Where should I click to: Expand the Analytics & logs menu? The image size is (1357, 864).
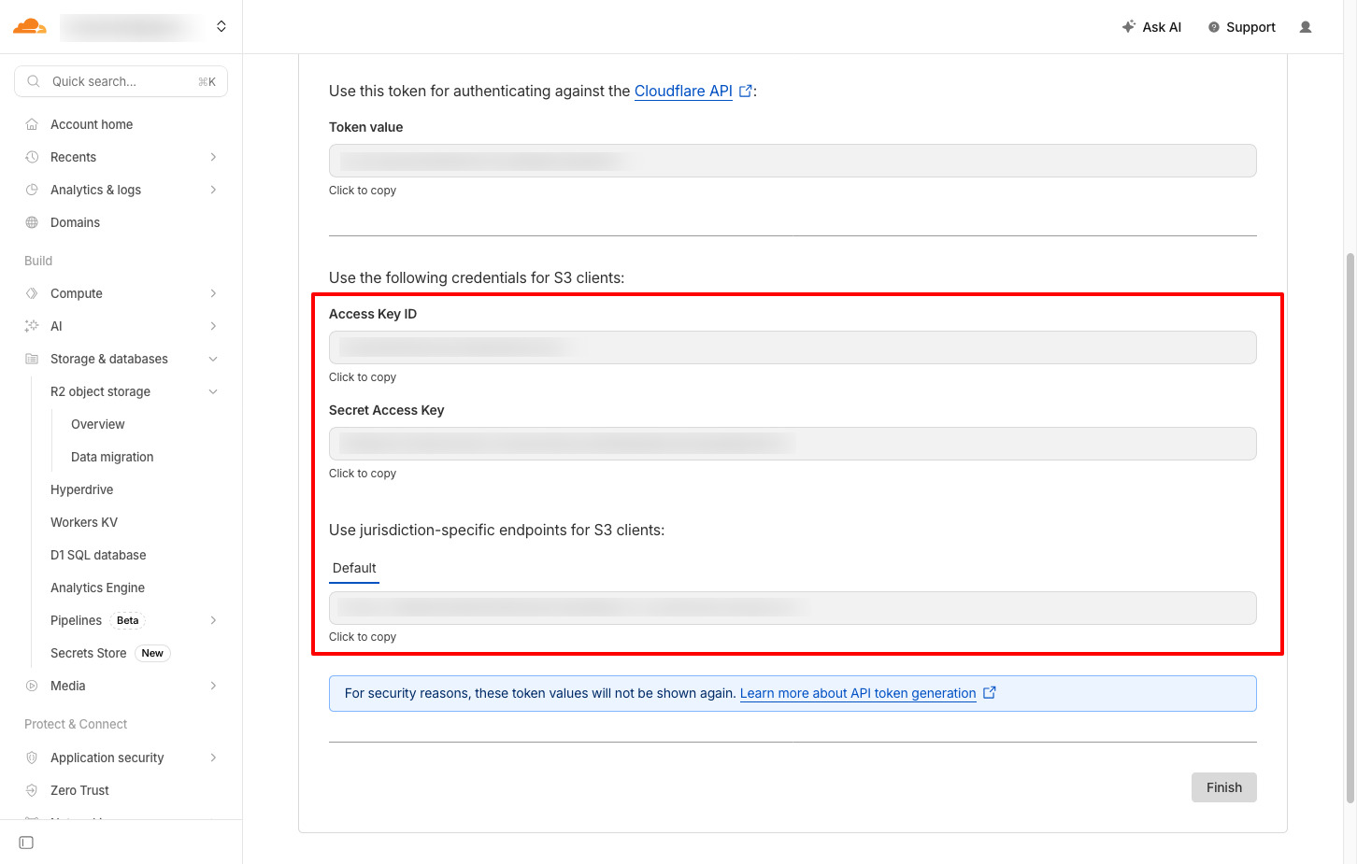coord(213,190)
